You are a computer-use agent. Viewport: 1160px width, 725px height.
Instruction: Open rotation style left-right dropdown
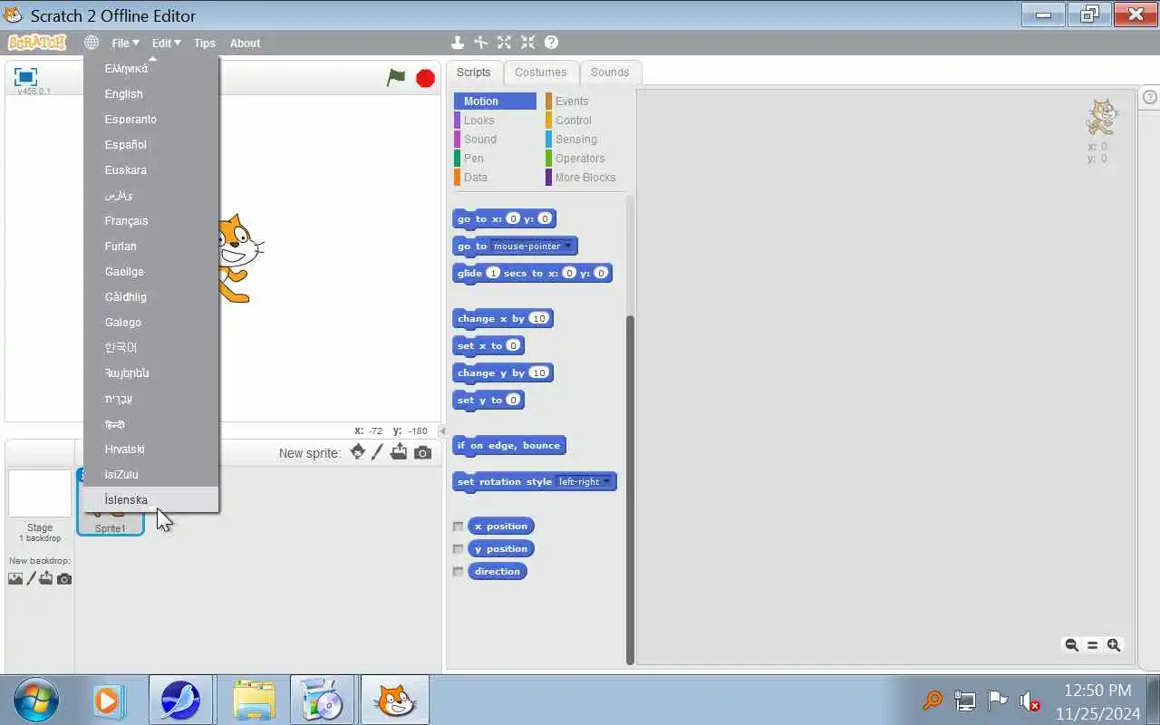pyautogui.click(x=584, y=481)
